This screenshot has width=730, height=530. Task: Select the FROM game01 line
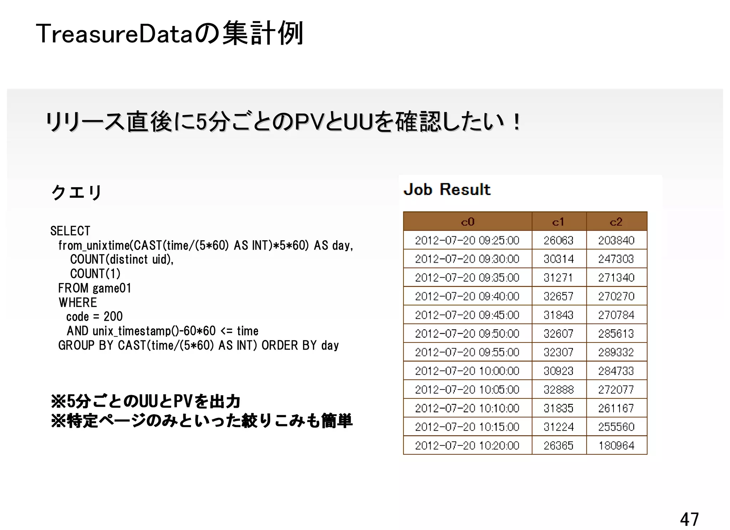tap(95, 288)
